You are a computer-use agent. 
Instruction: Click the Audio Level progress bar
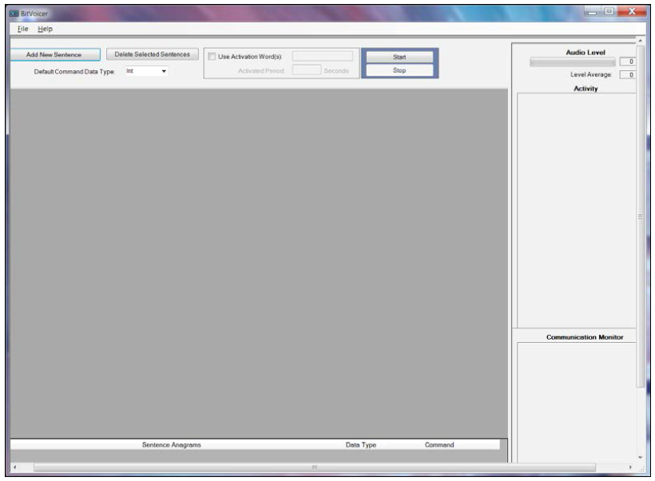click(572, 62)
